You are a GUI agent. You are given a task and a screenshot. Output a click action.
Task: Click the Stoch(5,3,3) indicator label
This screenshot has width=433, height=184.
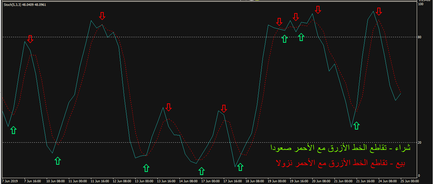tap(24, 5)
